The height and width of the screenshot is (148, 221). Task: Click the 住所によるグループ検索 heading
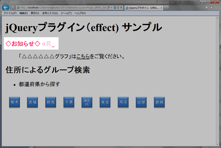point(48,70)
